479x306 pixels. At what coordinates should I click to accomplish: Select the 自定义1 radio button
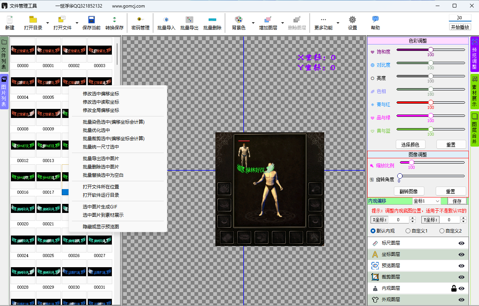coord(408,231)
